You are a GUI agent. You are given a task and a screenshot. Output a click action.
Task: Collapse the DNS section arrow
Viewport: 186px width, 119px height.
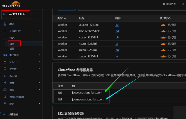(40, 38)
